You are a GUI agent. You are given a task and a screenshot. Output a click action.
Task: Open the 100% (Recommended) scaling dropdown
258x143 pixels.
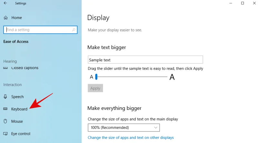pyautogui.click(x=124, y=128)
